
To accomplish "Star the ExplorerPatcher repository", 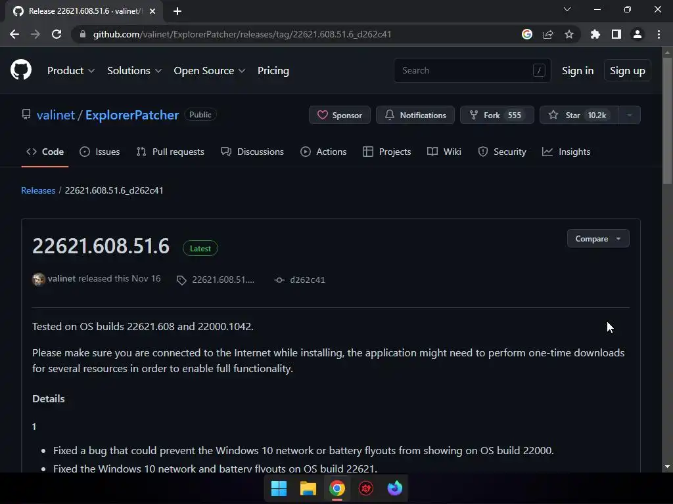I will [578, 115].
